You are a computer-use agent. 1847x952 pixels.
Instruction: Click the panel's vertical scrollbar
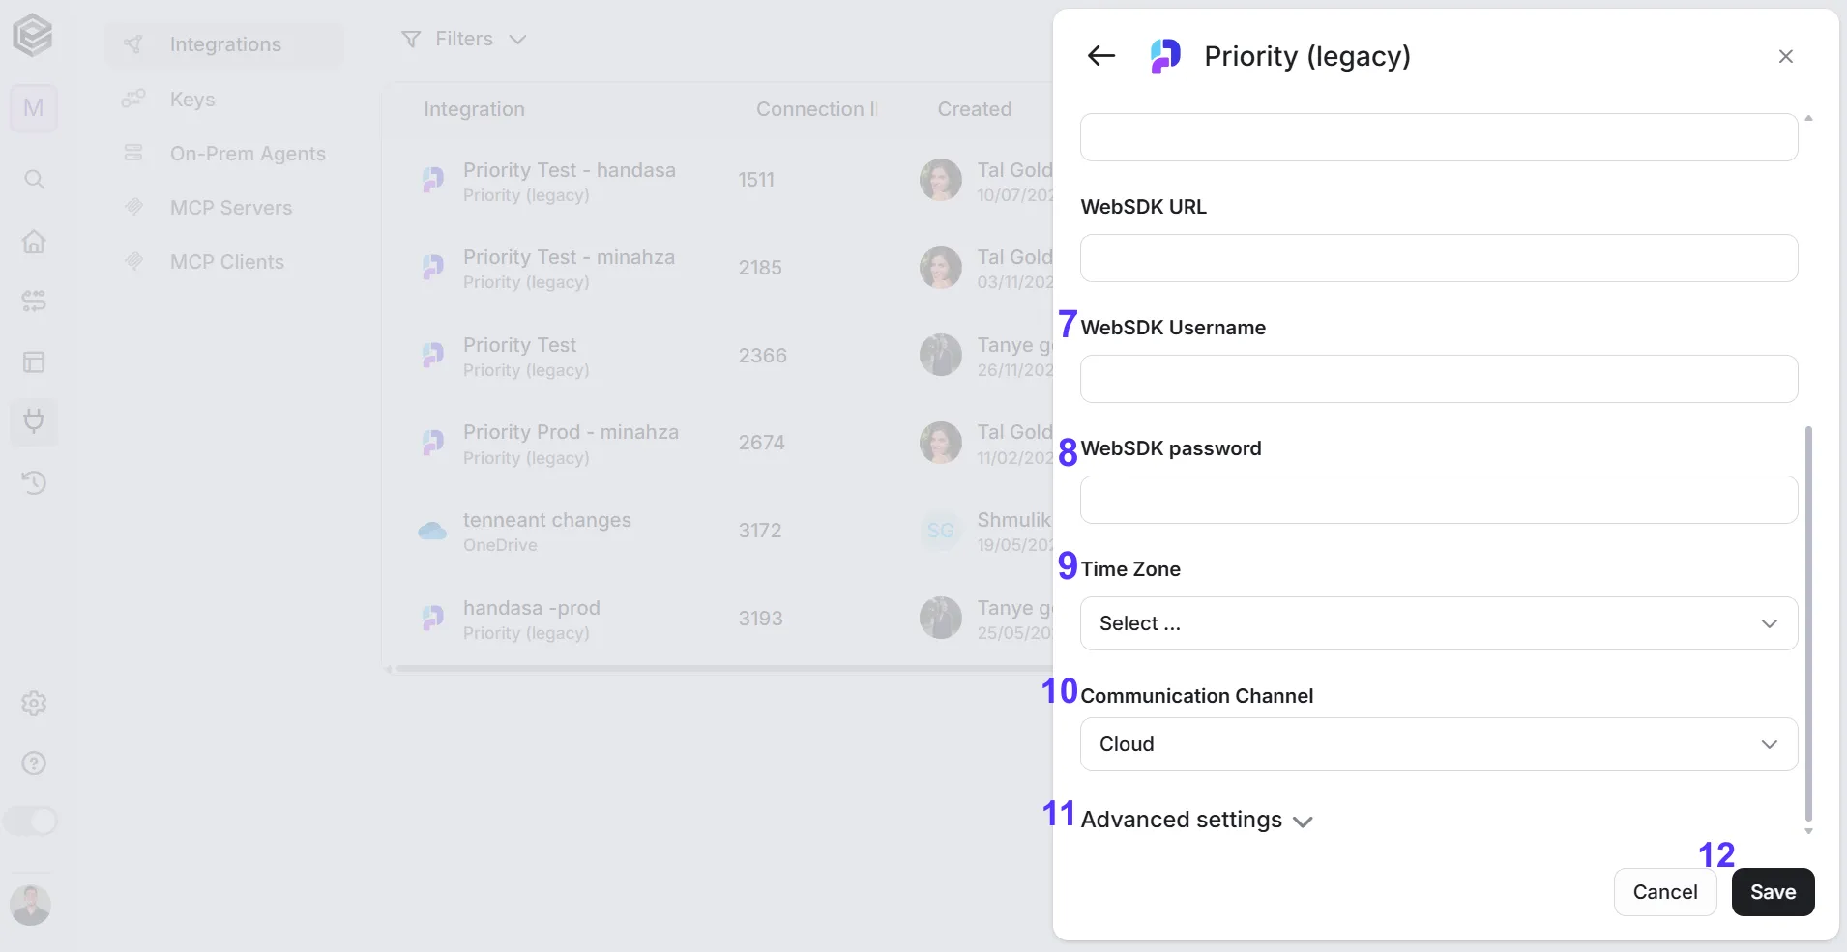pyautogui.click(x=1808, y=623)
